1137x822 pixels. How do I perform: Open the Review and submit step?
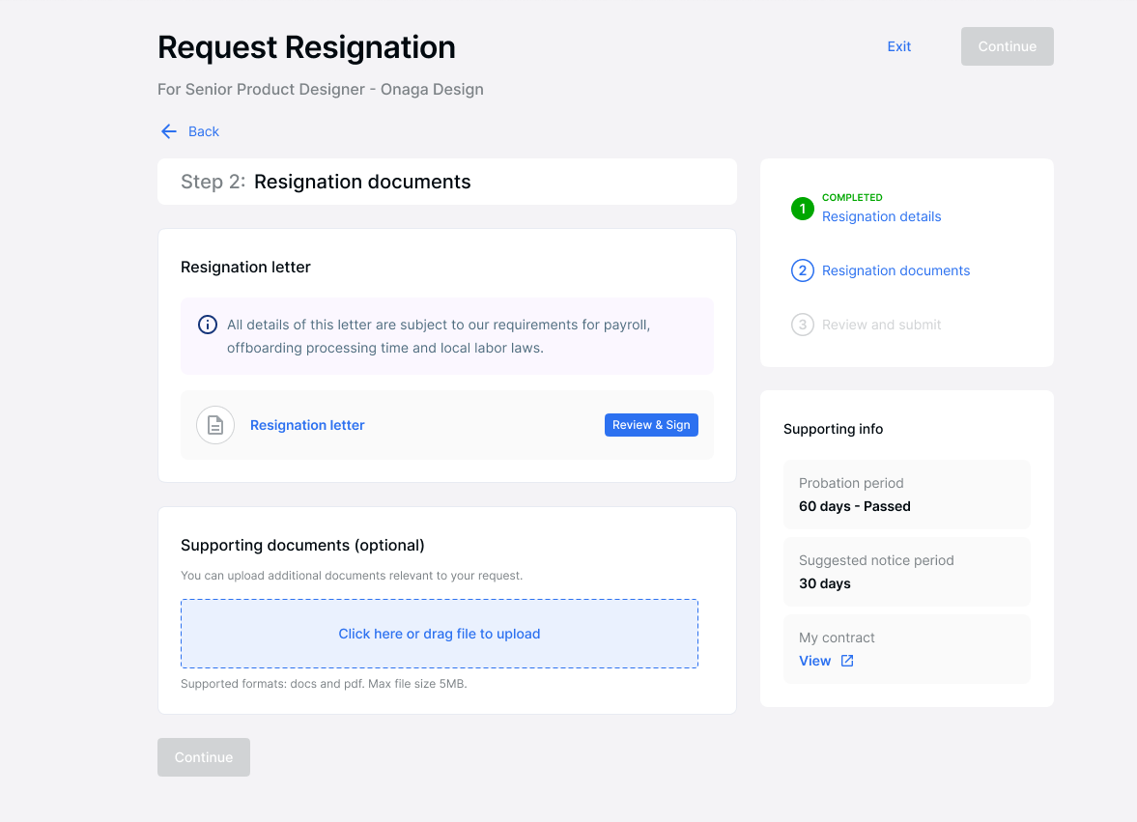click(880, 325)
